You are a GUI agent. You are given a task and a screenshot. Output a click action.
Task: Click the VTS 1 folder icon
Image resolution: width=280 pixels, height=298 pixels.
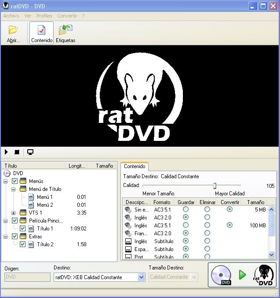click(23, 213)
